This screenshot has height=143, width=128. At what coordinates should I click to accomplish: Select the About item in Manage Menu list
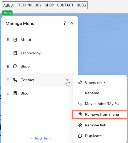[x=40, y=40]
